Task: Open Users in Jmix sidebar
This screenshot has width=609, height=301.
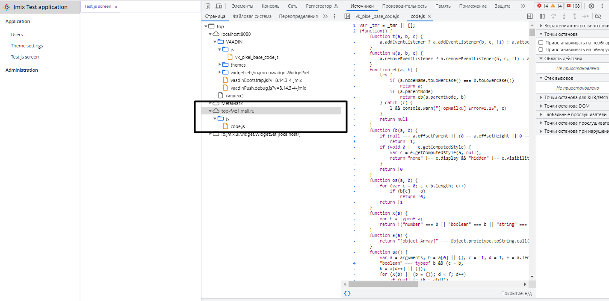Action: pyautogui.click(x=17, y=35)
